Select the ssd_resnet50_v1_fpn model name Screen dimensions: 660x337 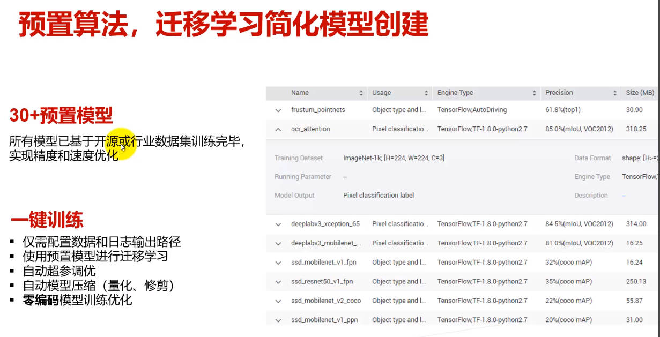[322, 282]
